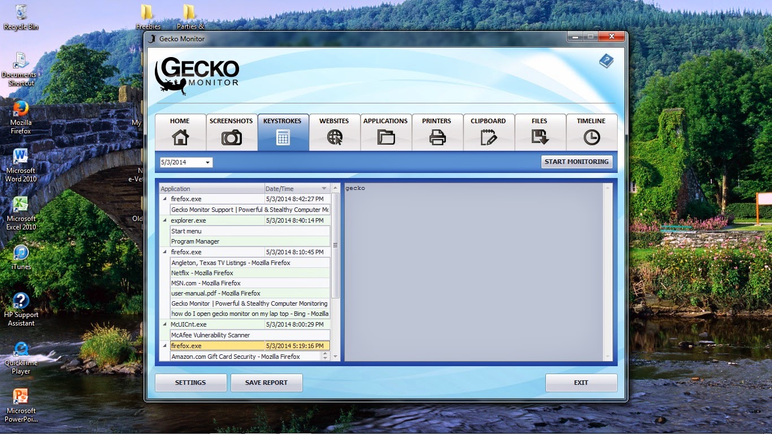Select the HP Support Assistant desktop icon
Image resolution: width=772 pixels, height=434 pixels.
21,310
